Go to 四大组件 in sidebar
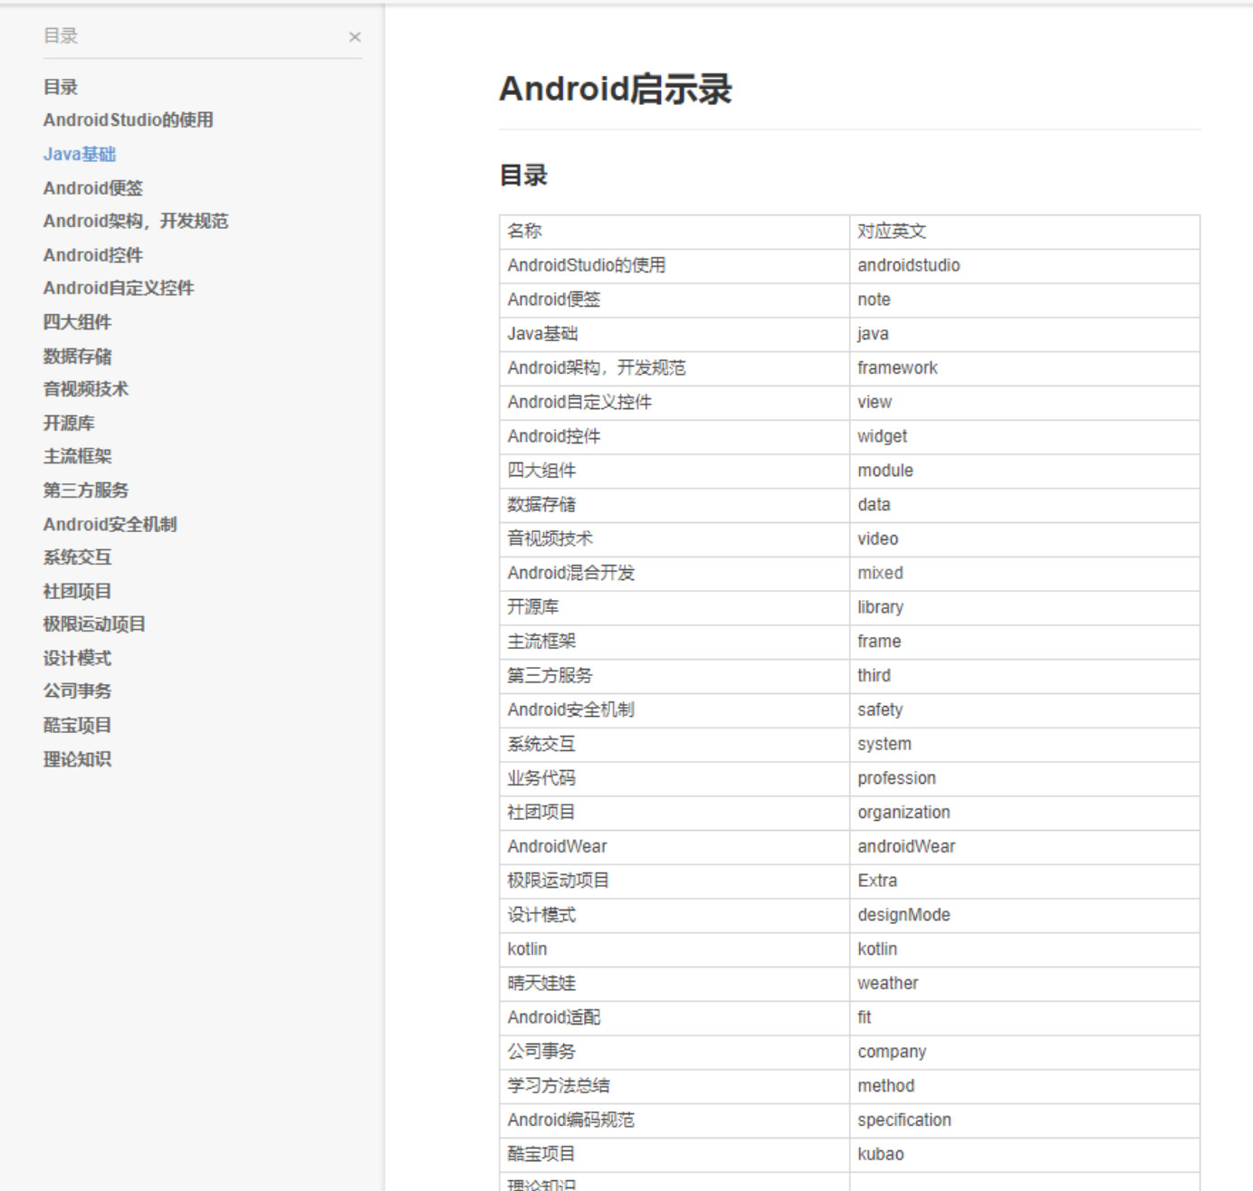 pyautogui.click(x=78, y=321)
